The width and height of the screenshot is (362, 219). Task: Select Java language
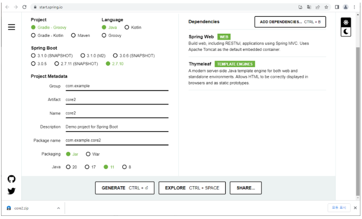click(x=109, y=28)
